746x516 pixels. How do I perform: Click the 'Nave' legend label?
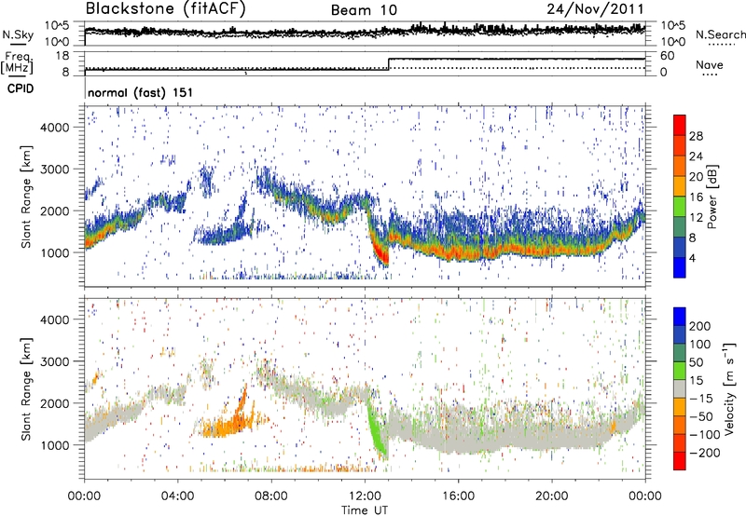(x=710, y=64)
